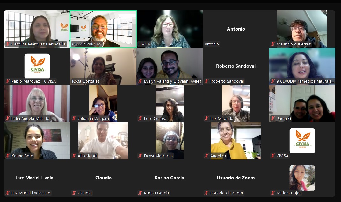Click muted mic icon next to Lidia Angela Meletta
This screenshot has width=341, height=202.
point(8,118)
